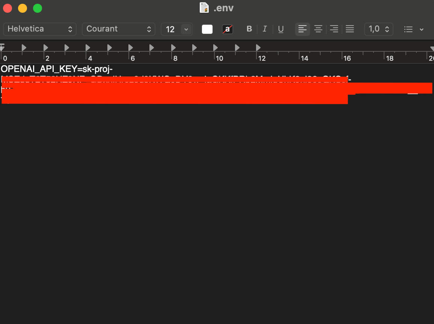
Task: Select the tab stop marker at ruler 10
Action: (215, 48)
